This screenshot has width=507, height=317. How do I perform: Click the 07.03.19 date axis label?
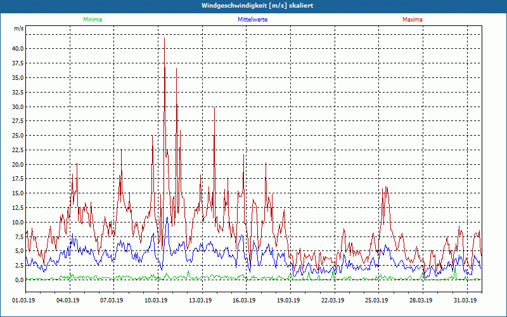click(112, 301)
